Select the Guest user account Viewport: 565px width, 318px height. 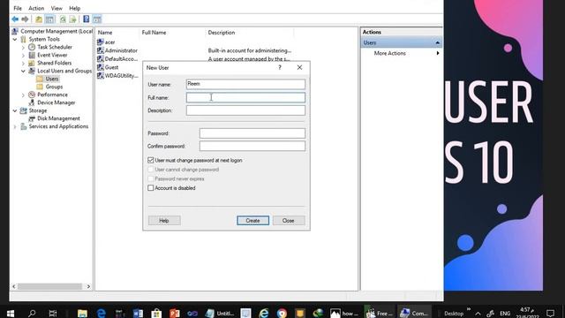point(108,67)
